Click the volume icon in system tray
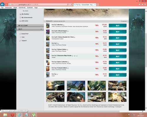The image size is (147, 117). 134,115
